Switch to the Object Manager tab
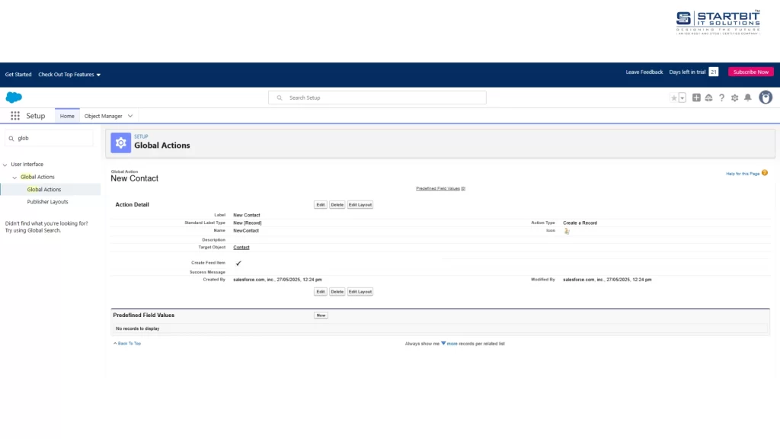Viewport: 780px width, 439px height. pyautogui.click(x=103, y=116)
